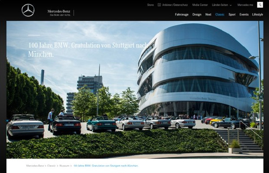
Task: Select the Fahrzeuge menu item
Action: (182, 15)
